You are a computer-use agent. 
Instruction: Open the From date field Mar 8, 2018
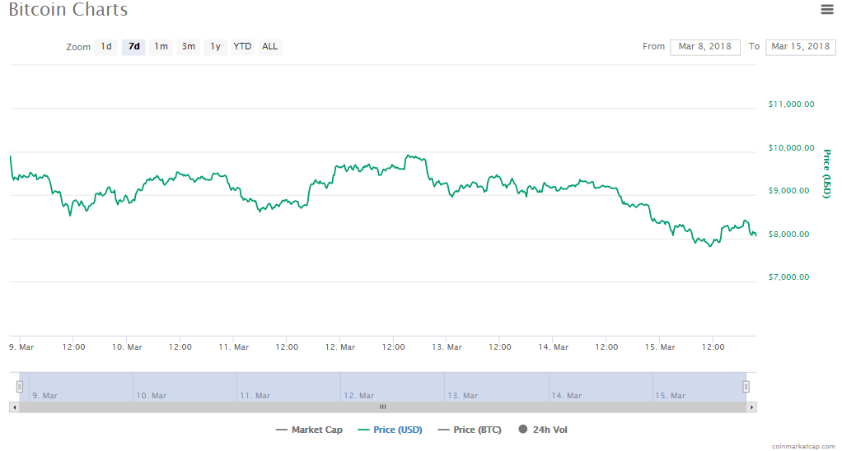[705, 47]
